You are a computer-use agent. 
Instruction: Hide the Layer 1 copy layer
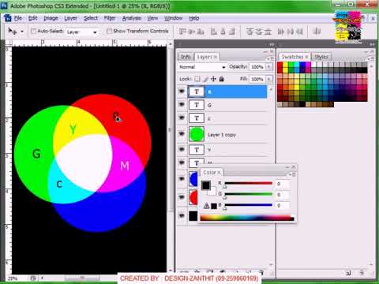tap(182, 134)
